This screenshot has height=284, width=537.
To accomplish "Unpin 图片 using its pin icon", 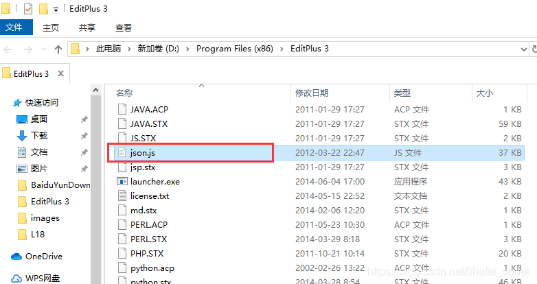I will pos(84,169).
